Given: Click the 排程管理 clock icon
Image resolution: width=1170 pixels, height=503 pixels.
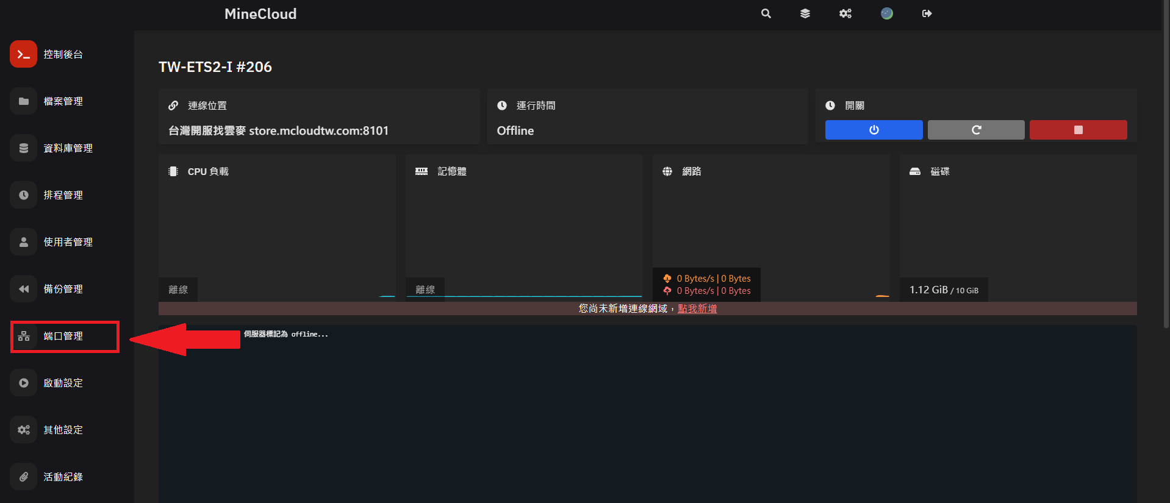Looking at the screenshot, I should (x=23, y=195).
